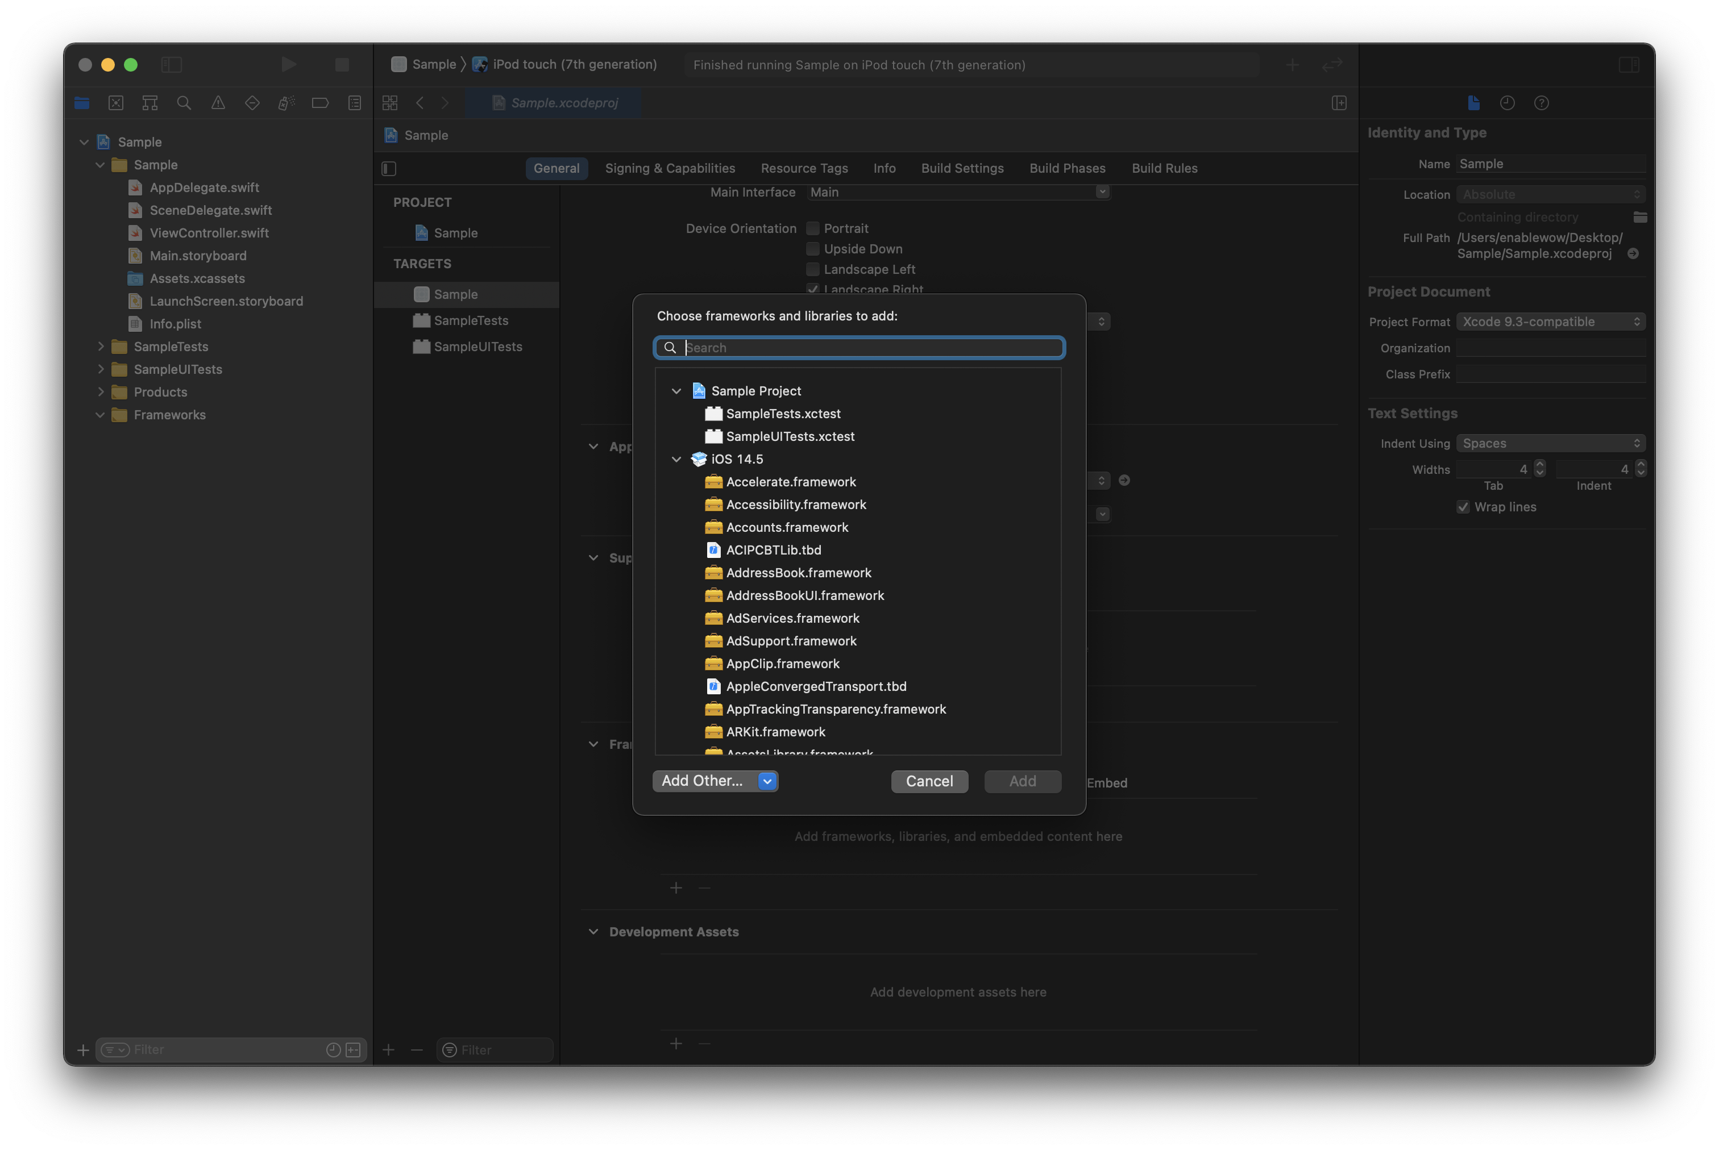Open the Find navigator magnifier icon

[x=184, y=103]
